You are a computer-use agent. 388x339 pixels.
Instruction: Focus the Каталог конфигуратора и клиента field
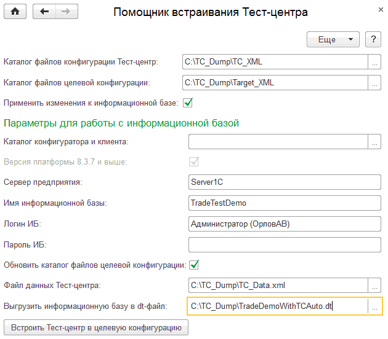pos(278,142)
